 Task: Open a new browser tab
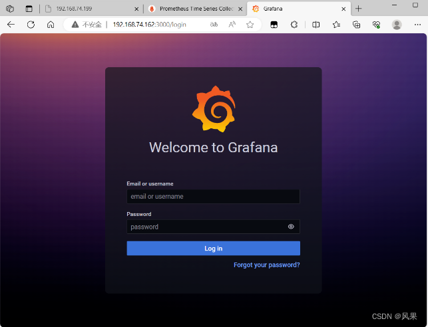click(x=358, y=9)
